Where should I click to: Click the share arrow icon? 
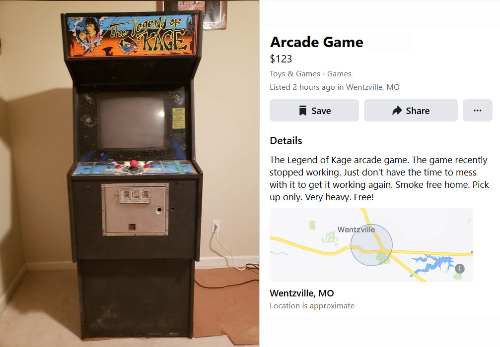(397, 111)
